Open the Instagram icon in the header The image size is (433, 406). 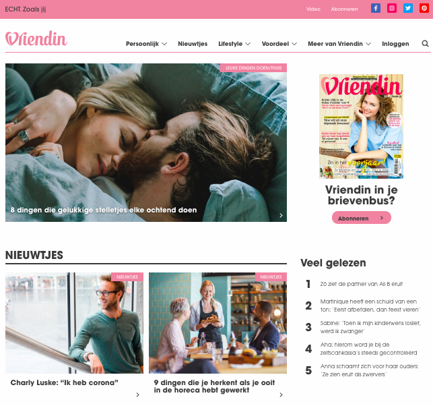[391, 8]
